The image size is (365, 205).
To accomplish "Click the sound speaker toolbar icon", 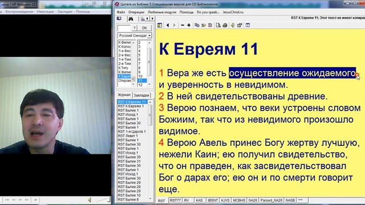I will click(x=233, y=25).
